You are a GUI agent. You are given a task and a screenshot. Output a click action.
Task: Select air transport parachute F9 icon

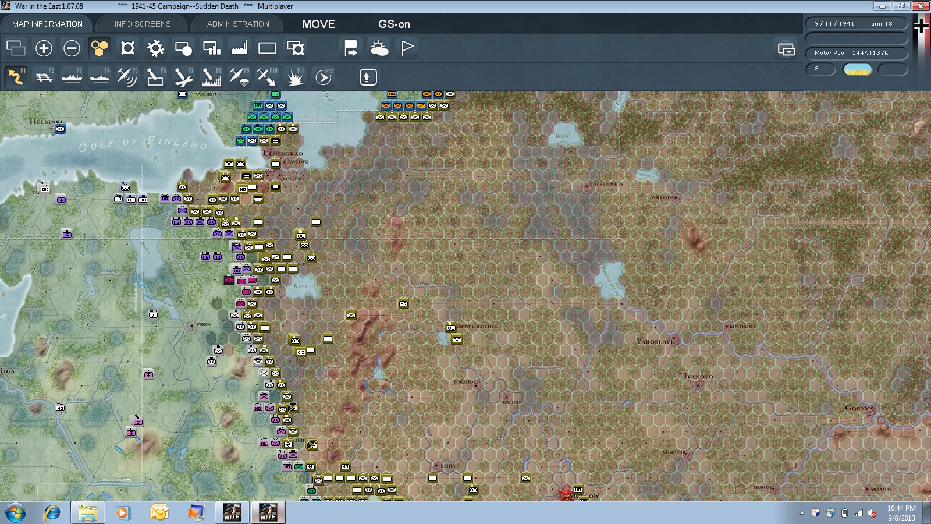point(239,77)
